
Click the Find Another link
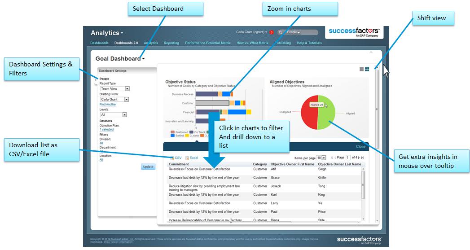[x=108, y=105]
